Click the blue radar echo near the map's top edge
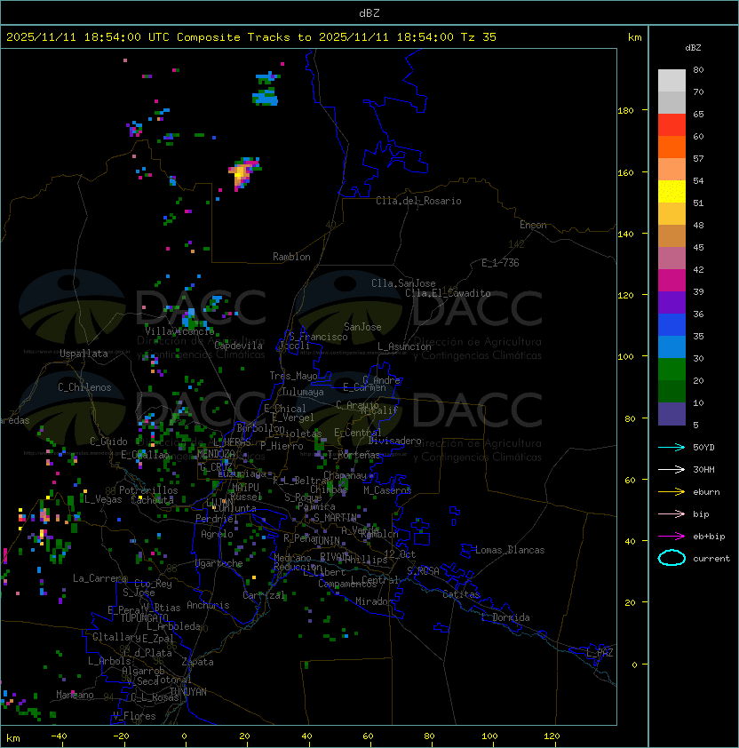 click(x=266, y=98)
